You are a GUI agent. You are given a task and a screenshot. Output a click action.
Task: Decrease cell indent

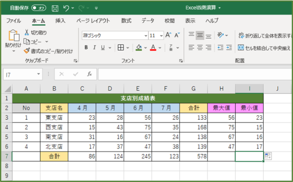[x=221, y=48]
